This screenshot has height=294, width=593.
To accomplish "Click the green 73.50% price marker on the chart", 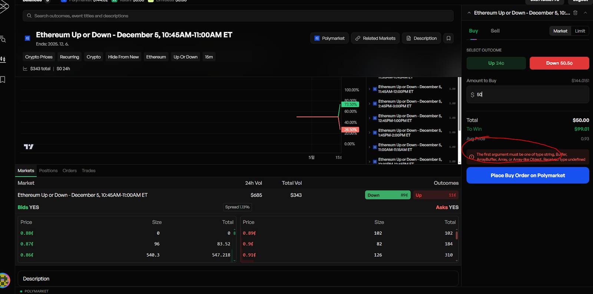I will click(350, 104).
